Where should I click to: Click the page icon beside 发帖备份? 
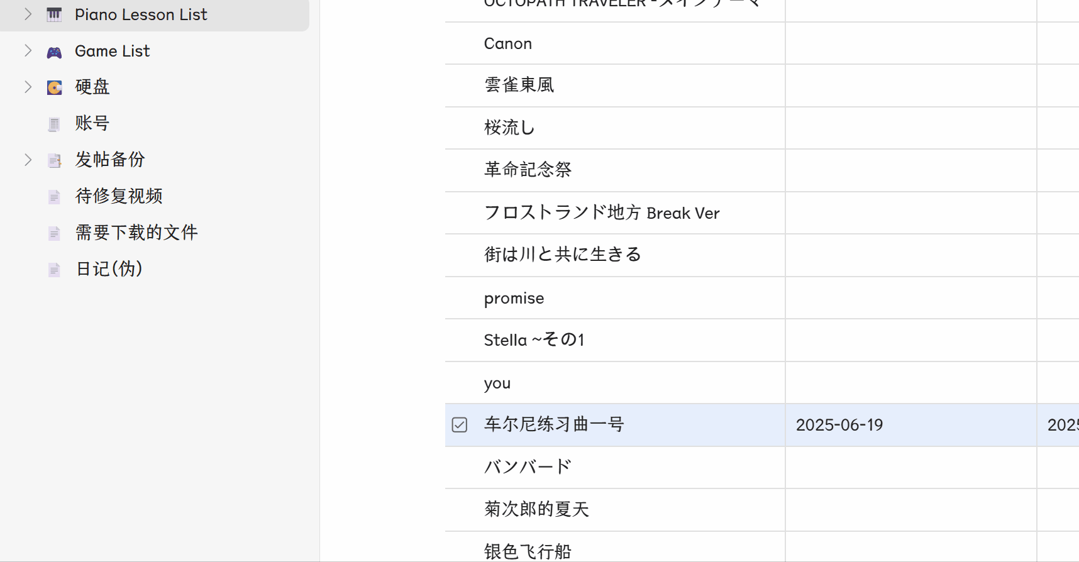click(x=55, y=160)
